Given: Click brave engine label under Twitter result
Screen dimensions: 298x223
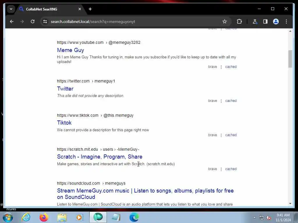Looking at the screenshot, I should tap(212, 101).
